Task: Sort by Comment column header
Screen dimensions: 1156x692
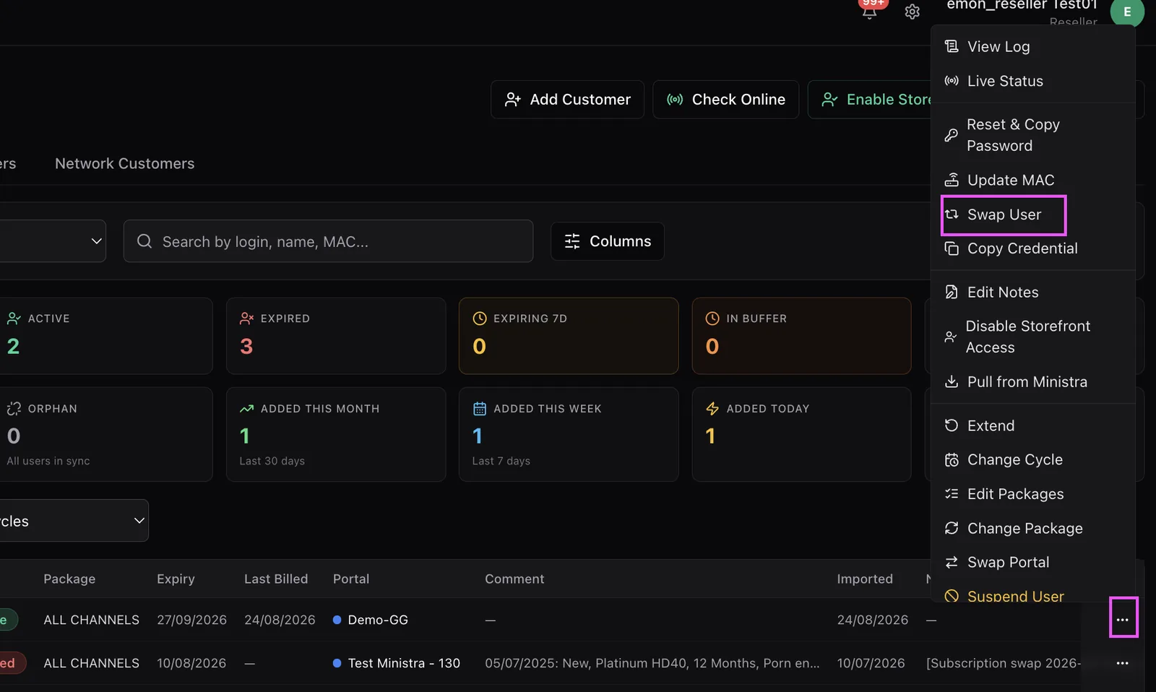Action: (x=514, y=579)
